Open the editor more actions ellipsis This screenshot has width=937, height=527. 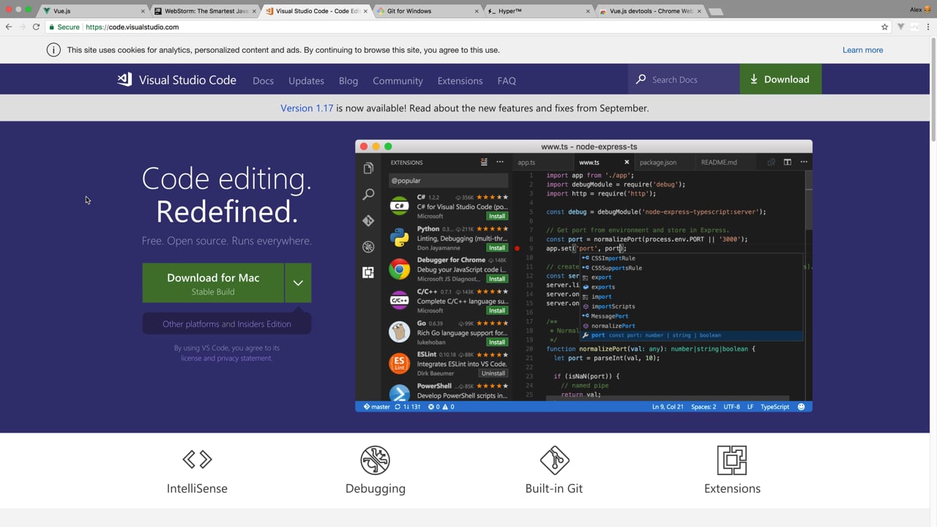804,162
